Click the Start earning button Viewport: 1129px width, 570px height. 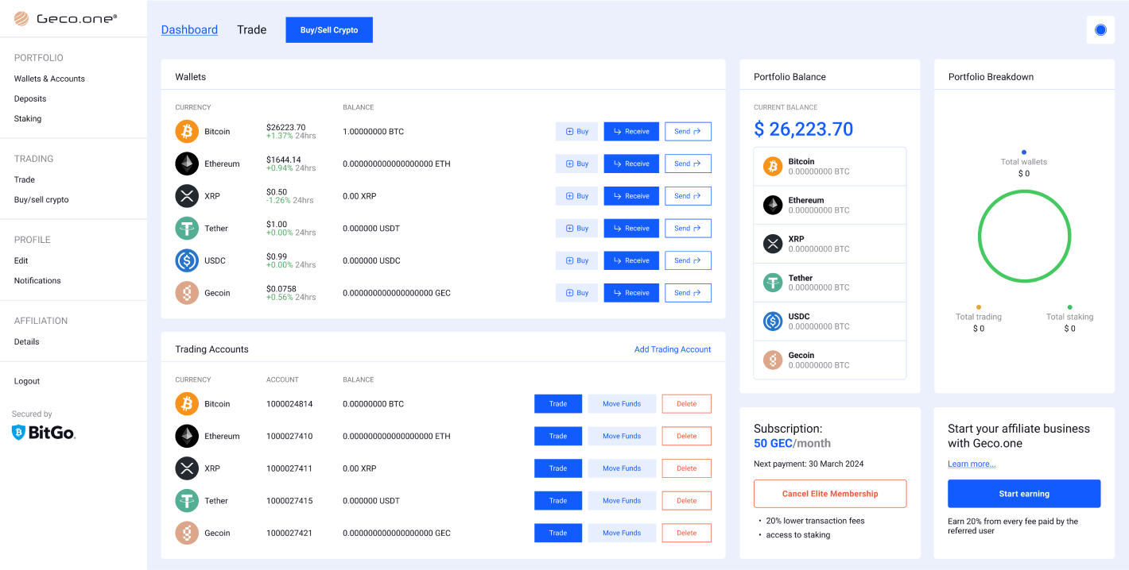tap(1024, 493)
